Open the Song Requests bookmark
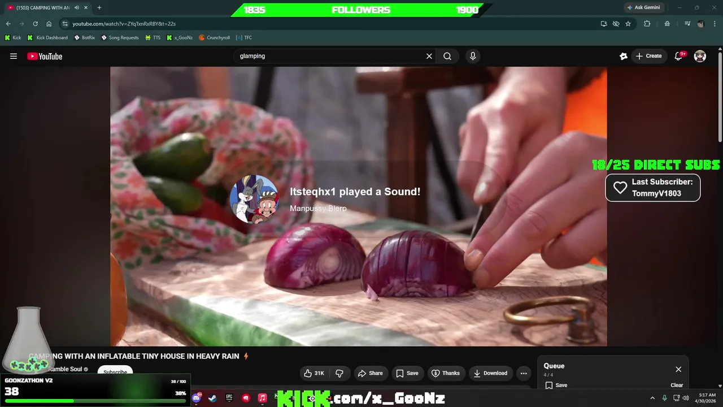Image resolution: width=723 pixels, height=407 pixels. pyautogui.click(x=120, y=38)
